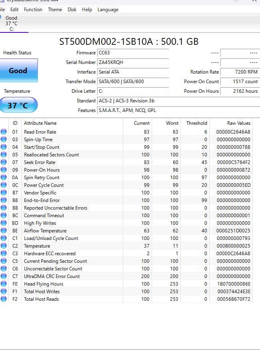This screenshot has width=260, height=350.
Task: Click the Transfer Mode field SATA/600
Action: click(x=133, y=82)
